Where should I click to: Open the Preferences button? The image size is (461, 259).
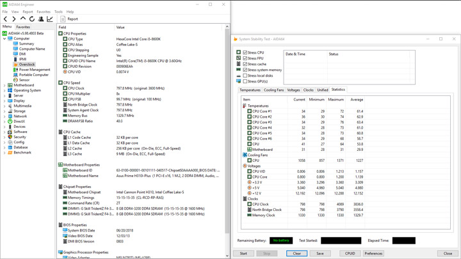pos(373,253)
